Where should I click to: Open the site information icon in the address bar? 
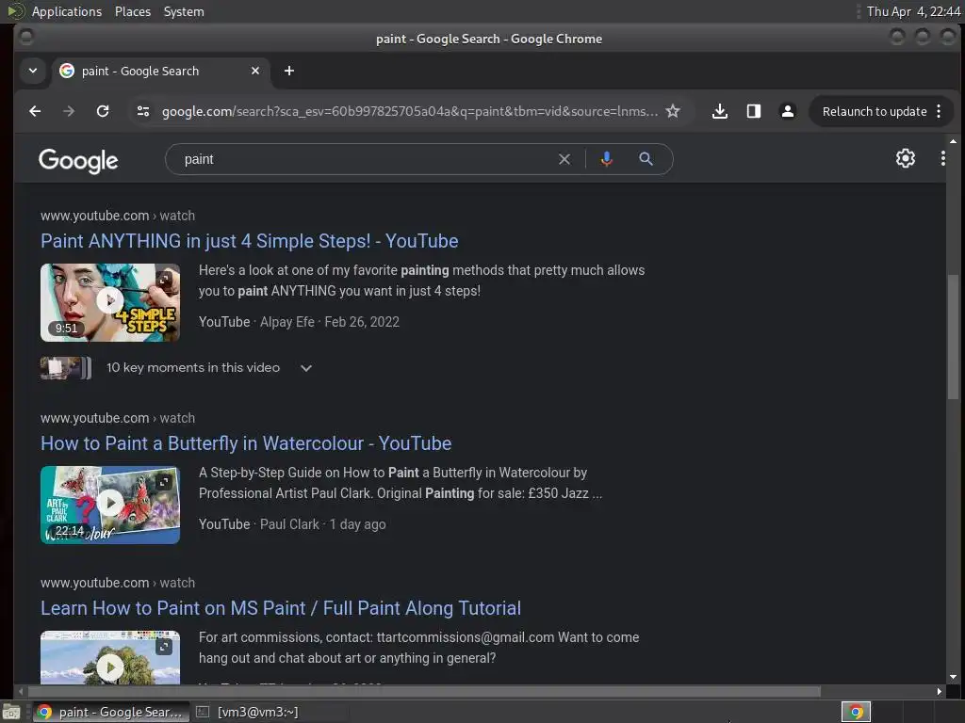[x=143, y=111]
